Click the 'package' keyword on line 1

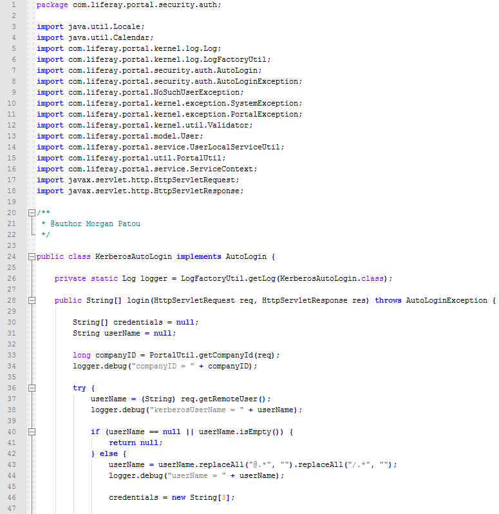pyautogui.click(x=52, y=5)
